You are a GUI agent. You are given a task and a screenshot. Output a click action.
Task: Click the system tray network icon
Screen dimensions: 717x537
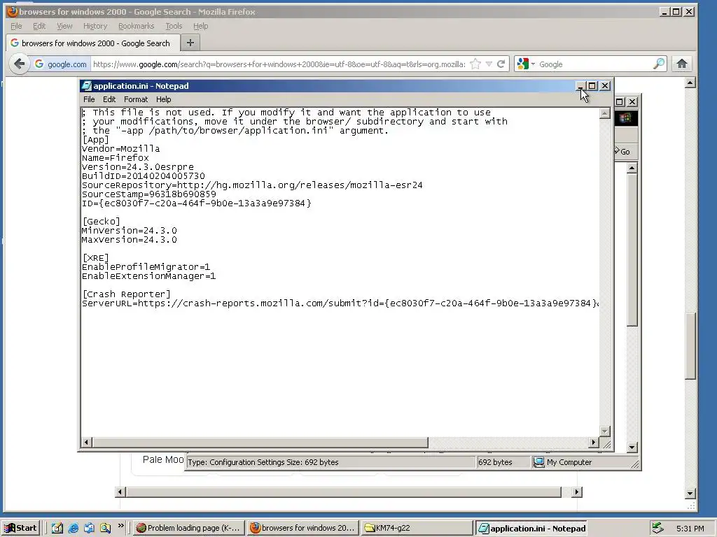tap(657, 528)
